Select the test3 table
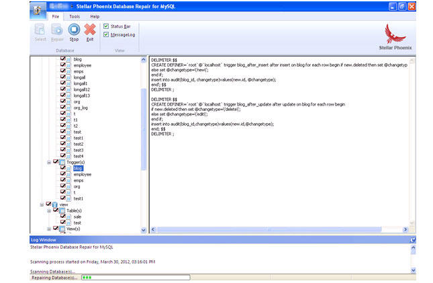This screenshot has height=283, width=433. pos(79,150)
